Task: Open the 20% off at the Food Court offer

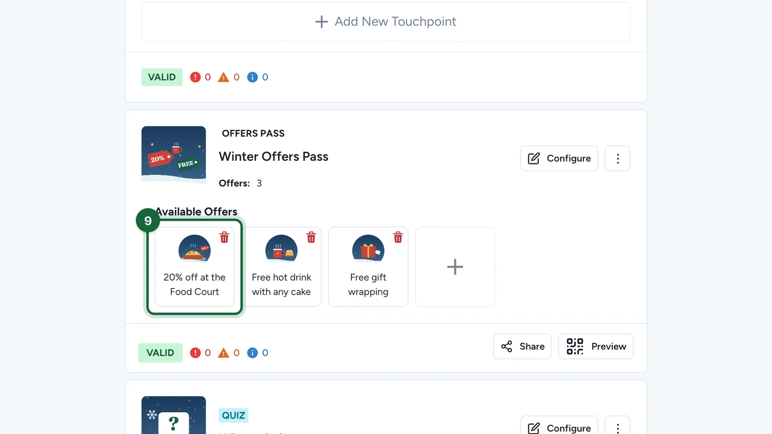Action: tap(194, 267)
